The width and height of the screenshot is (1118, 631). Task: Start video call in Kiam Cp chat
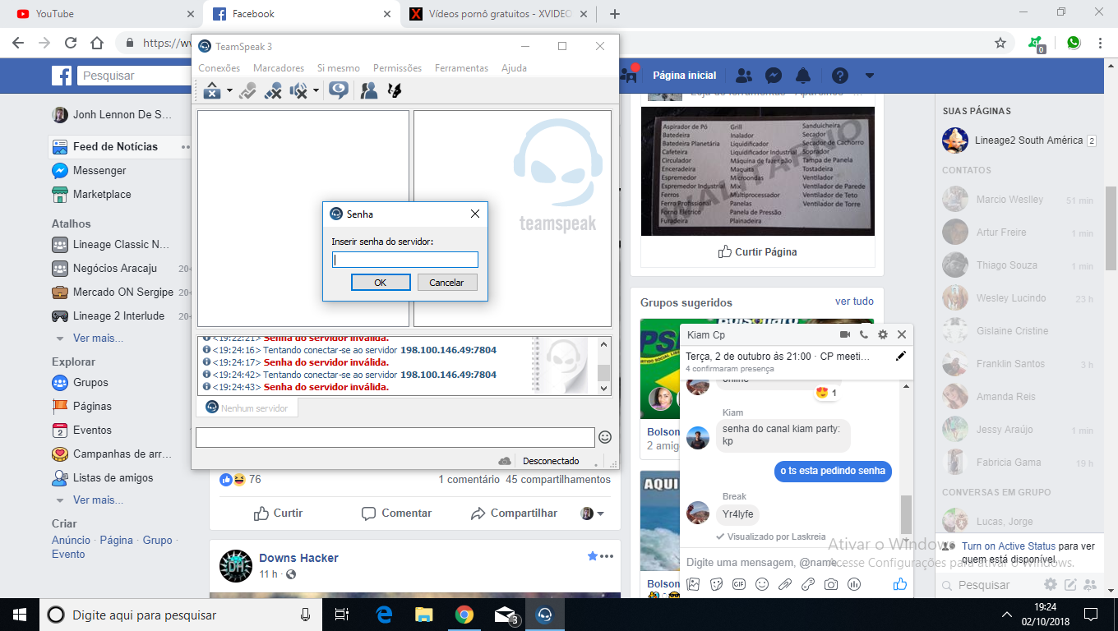[x=844, y=334]
